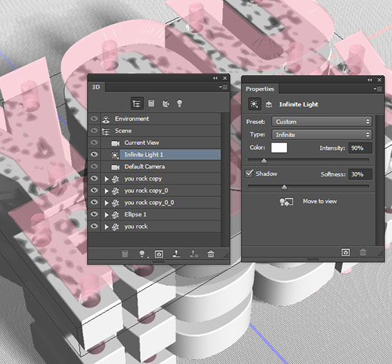Hide the you rock copy_0 mesh
The image size is (392, 364).
[94, 190]
